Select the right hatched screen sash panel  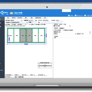tap(29, 36)
